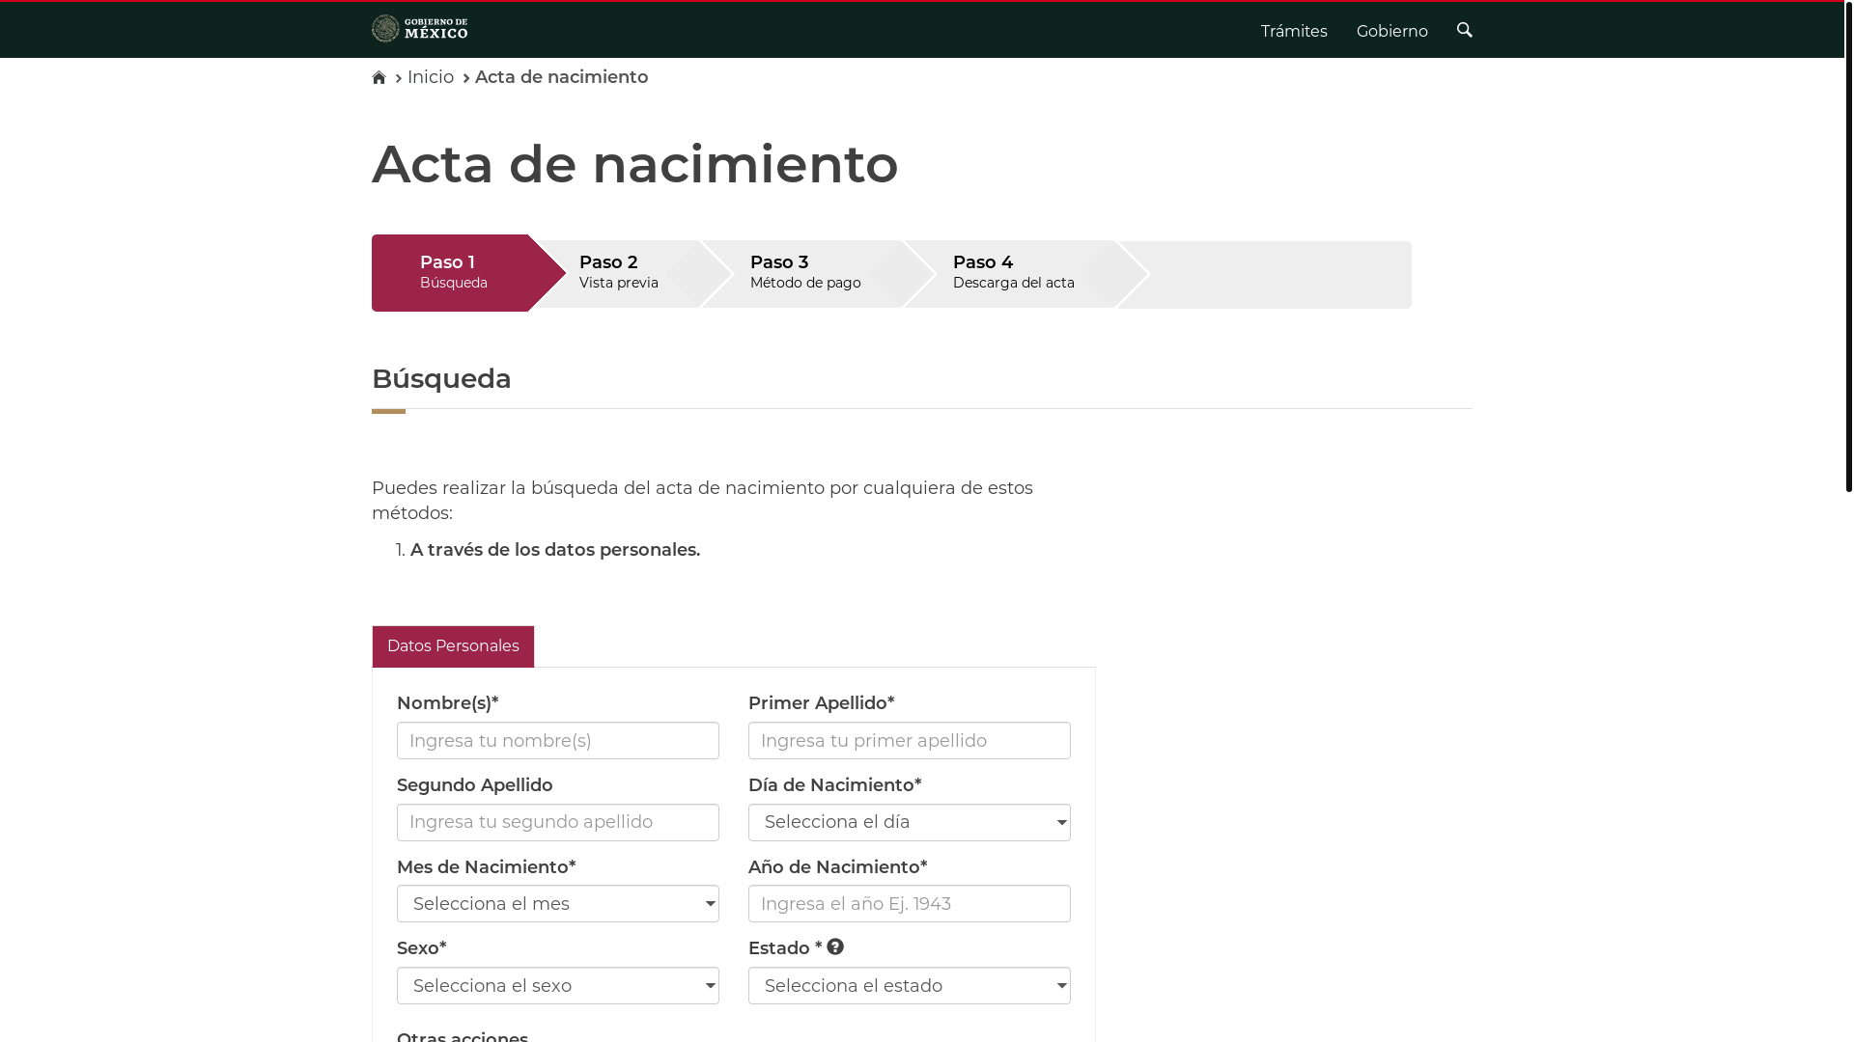Expand the Sexo dropdown
The height and width of the screenshot is (1042, 1854).
(558, 986)
